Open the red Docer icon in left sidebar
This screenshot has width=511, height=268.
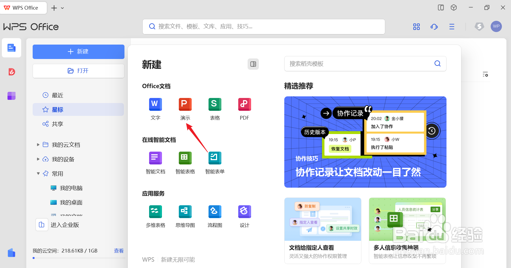(x=12, y=72)
